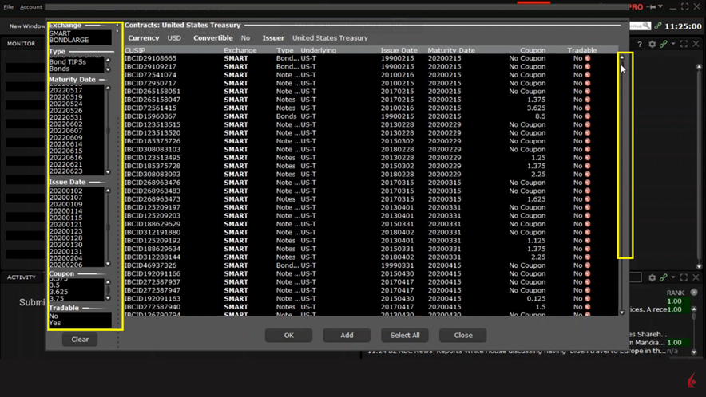Open monitor panel settings gear
This screenshot has width=706, height=397.
pyautogui.click(x=652, y=44)
